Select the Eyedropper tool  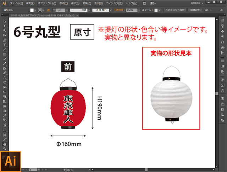tap(5, 115)
